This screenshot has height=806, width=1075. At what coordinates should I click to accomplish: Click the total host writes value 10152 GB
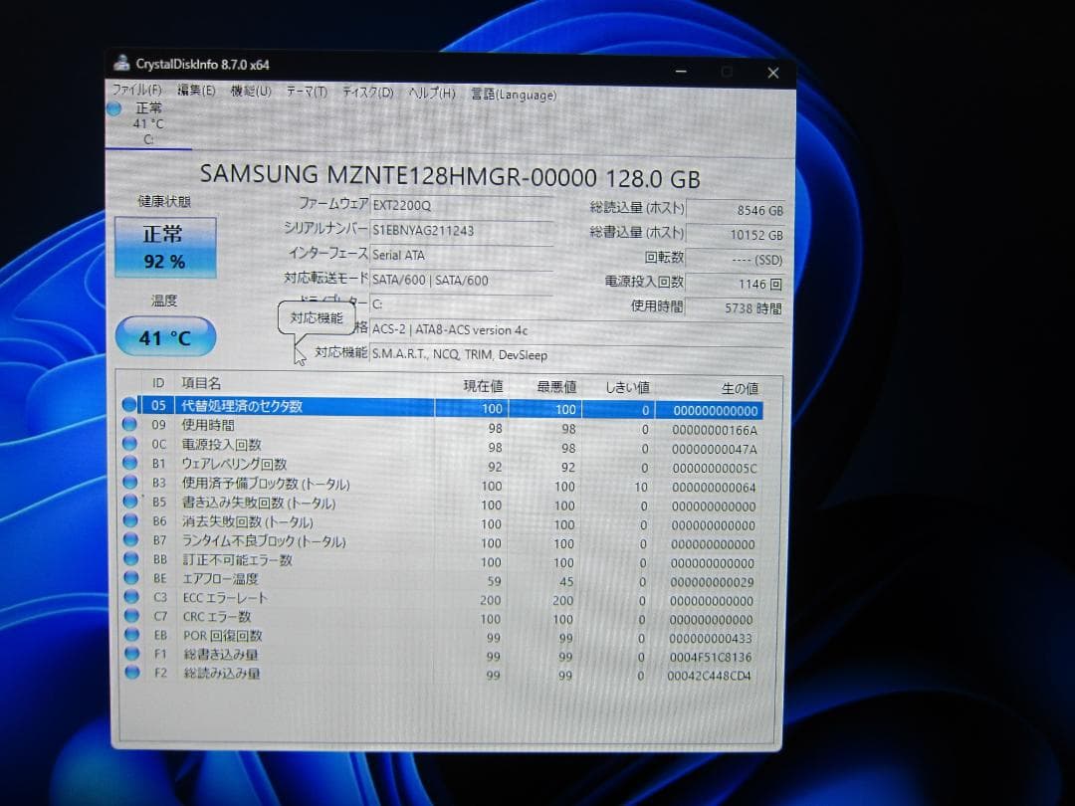736,235
